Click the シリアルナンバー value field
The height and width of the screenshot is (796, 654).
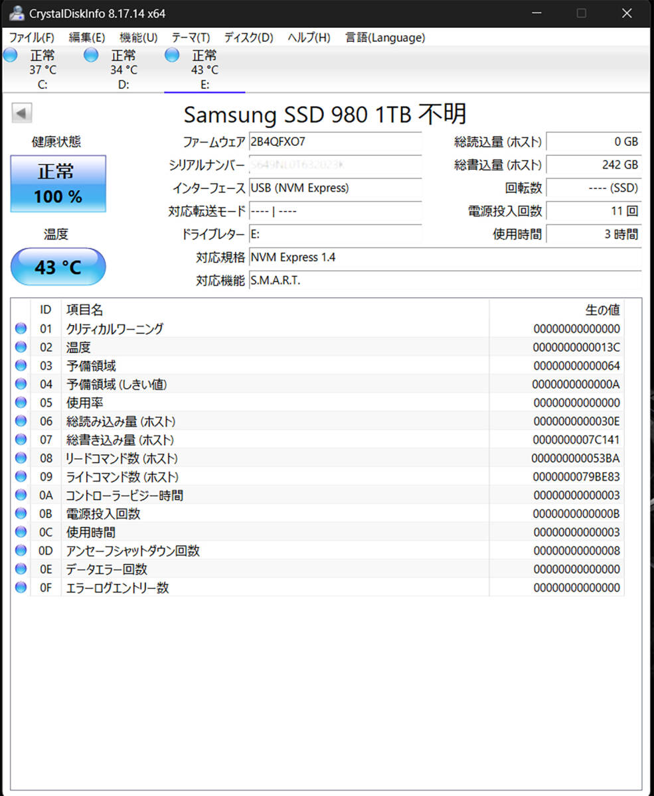point(335,165)
